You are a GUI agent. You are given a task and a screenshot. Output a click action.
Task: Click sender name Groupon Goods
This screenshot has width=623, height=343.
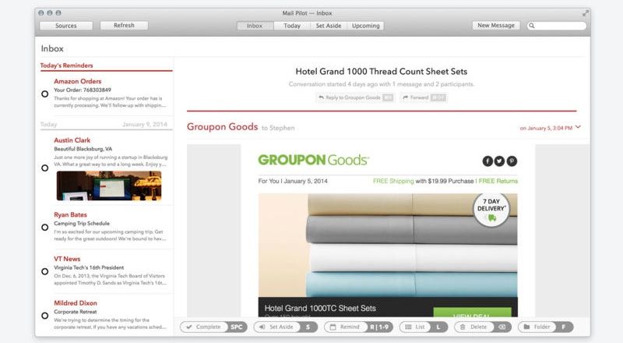(x=222, y=126)
